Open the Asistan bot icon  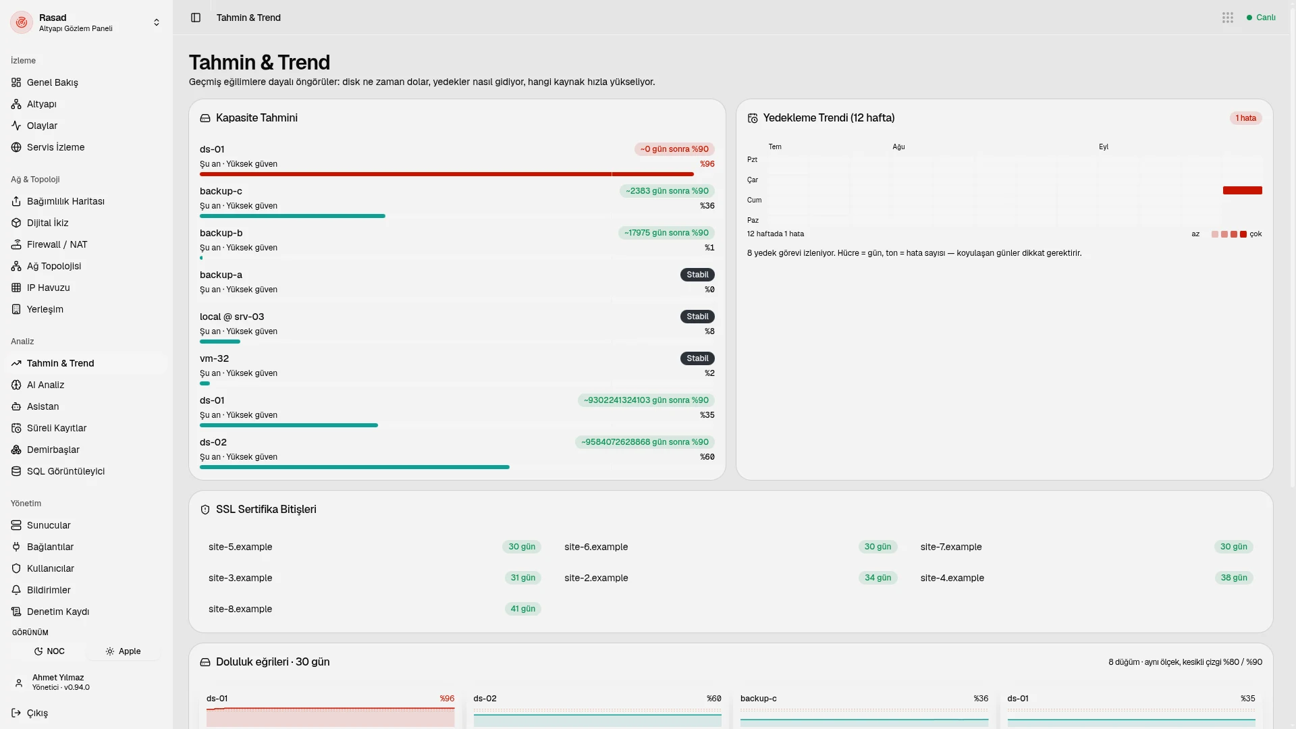pyautogui.click(x=16, y=406)
